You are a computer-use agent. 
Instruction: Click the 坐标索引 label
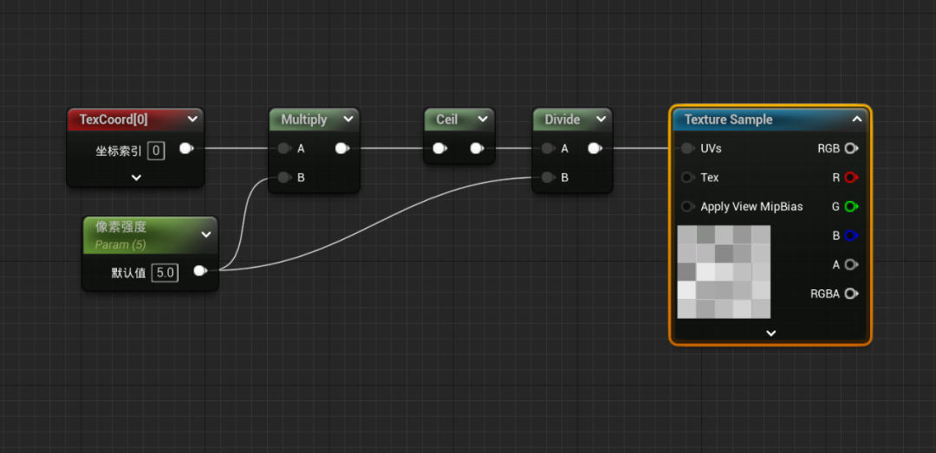coord(119,151)
